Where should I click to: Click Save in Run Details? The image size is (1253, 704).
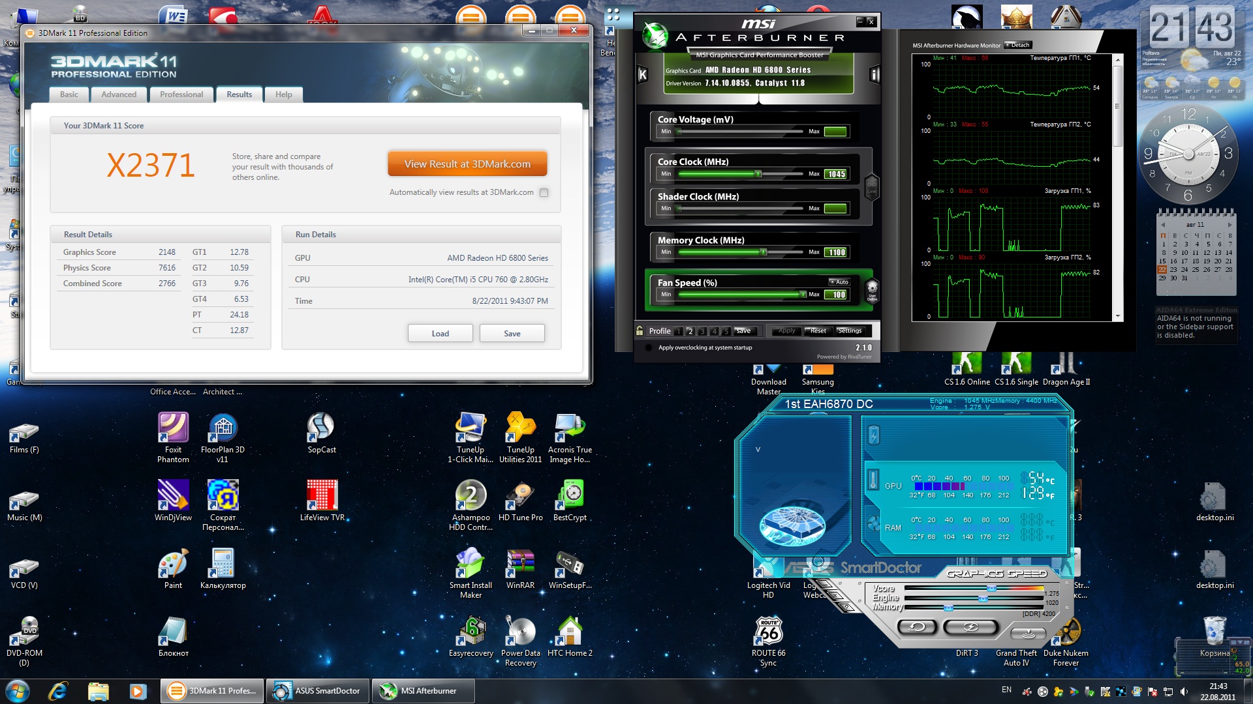[x=512, y=334]
